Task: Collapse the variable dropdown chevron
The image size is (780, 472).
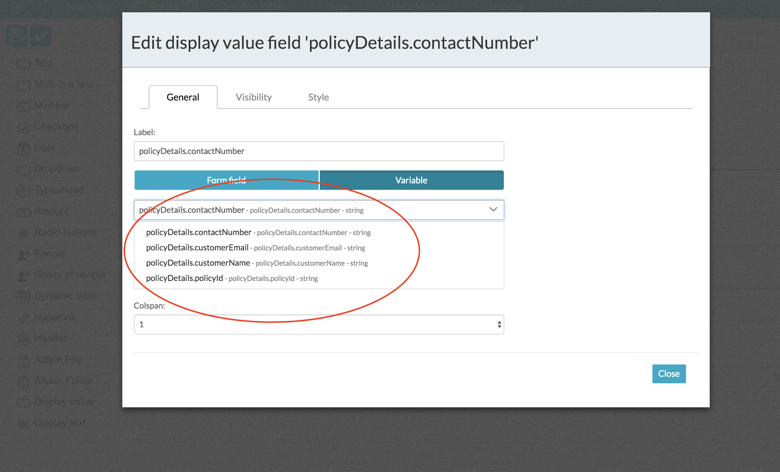Action: (x=493, y=209)
